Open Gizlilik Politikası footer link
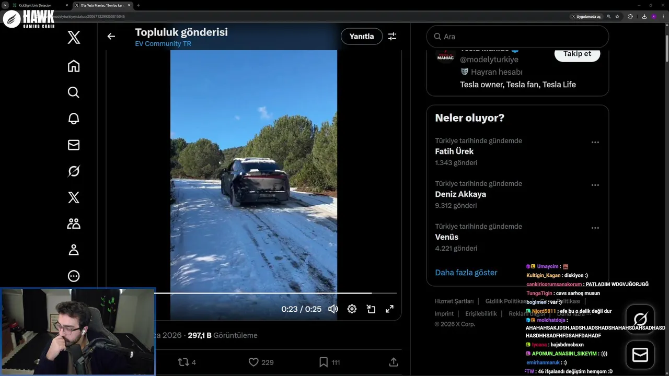 [506, 301]
